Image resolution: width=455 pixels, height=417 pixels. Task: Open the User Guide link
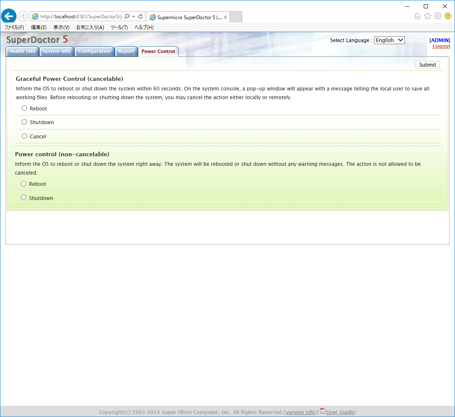(x=340, y=412)
